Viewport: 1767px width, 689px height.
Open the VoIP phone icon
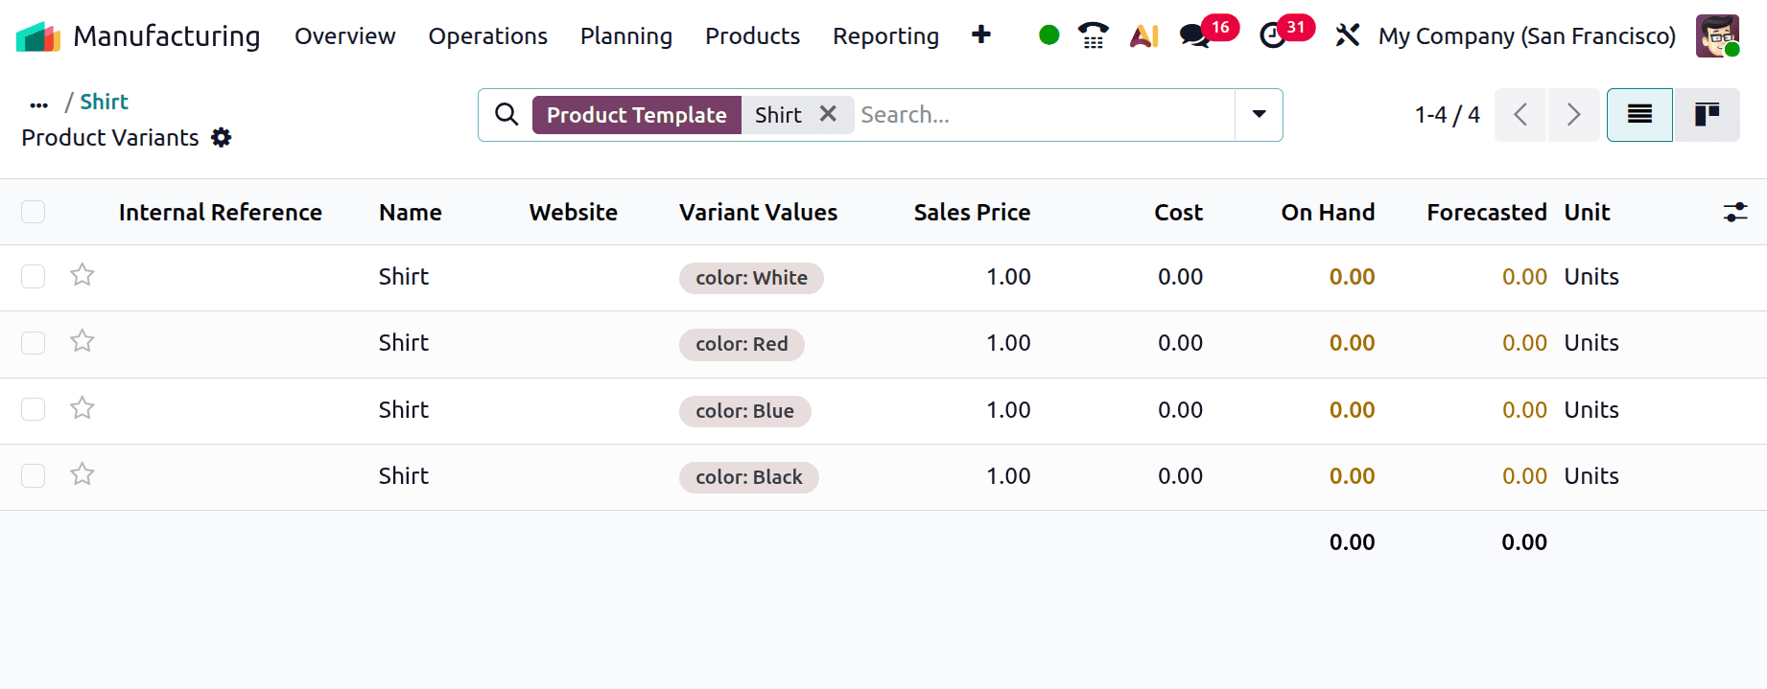[x=1094, y=35]
